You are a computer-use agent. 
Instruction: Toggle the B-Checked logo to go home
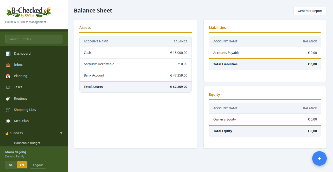point(28,12)
